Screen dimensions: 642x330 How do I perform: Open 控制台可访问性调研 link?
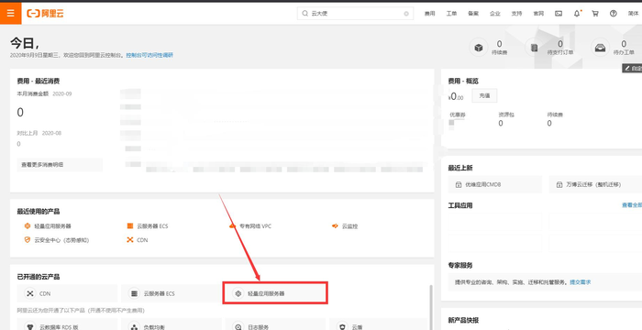(x=149, y=55)
